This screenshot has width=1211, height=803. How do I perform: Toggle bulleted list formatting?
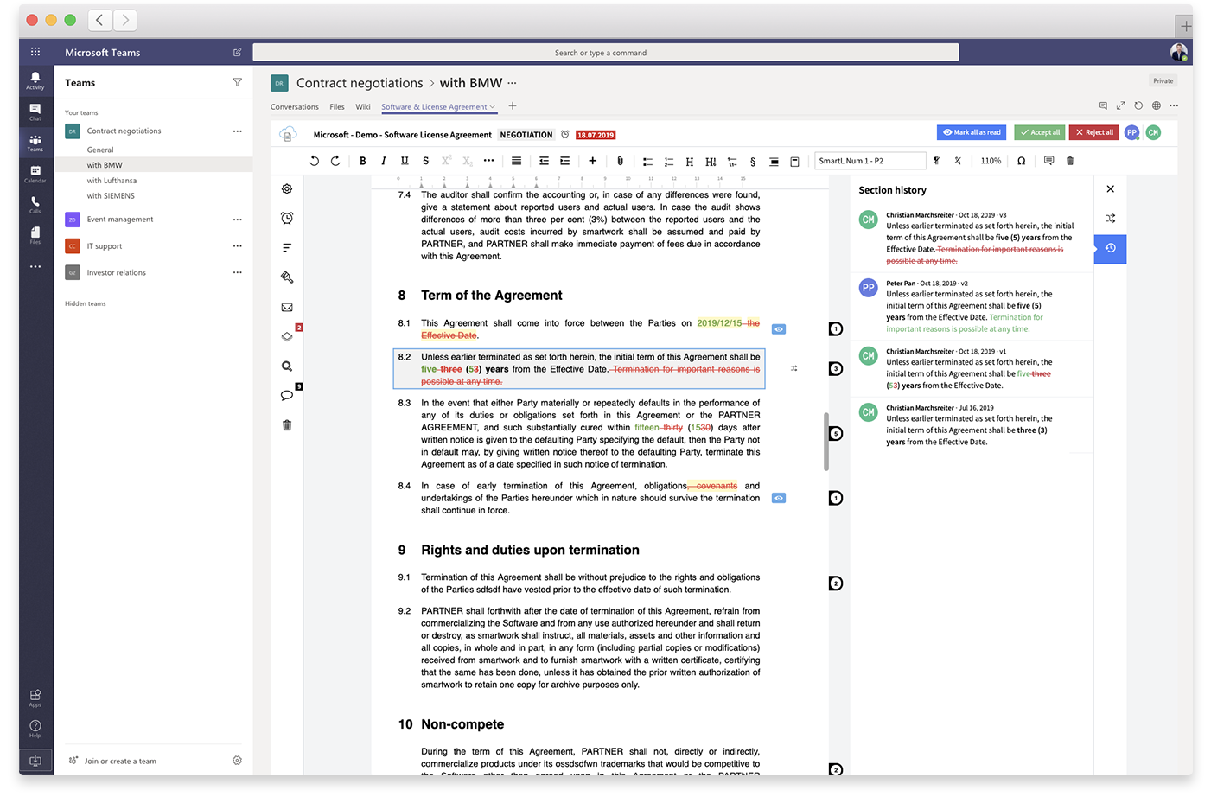pyautogui.click(x=647, y=162)
